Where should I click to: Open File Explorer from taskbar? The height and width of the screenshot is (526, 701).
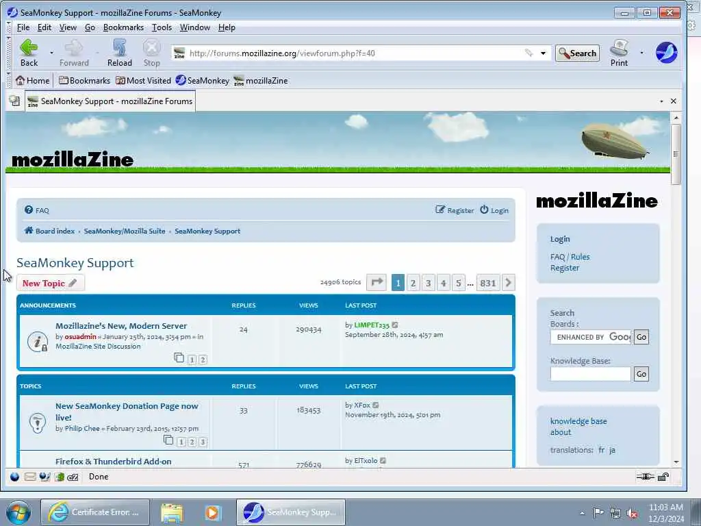[172, 512]
